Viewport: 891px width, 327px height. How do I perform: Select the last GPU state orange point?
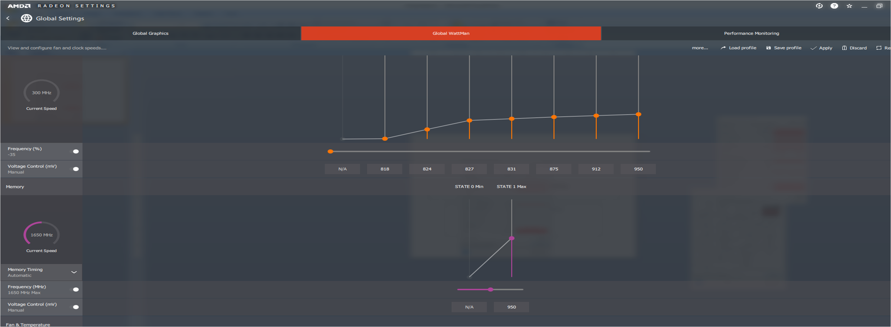click(638, 114)
